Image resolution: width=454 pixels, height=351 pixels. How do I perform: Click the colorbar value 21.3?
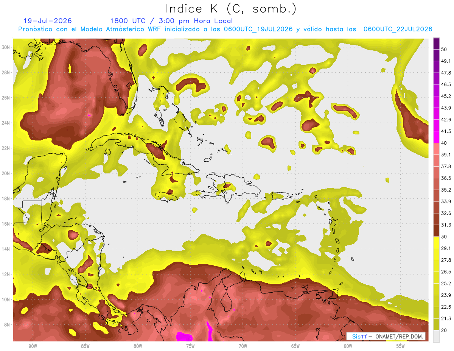446,318
